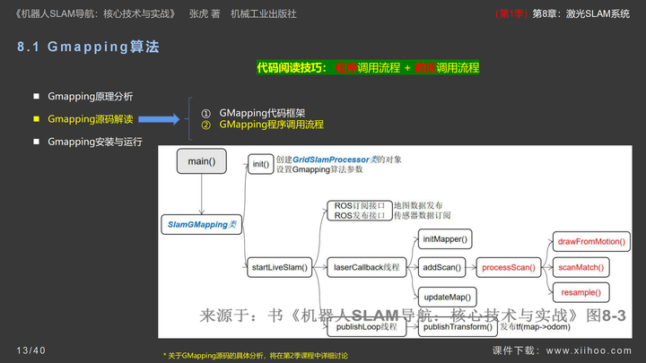Click the author 张虎 著 text

pos(205,13)
